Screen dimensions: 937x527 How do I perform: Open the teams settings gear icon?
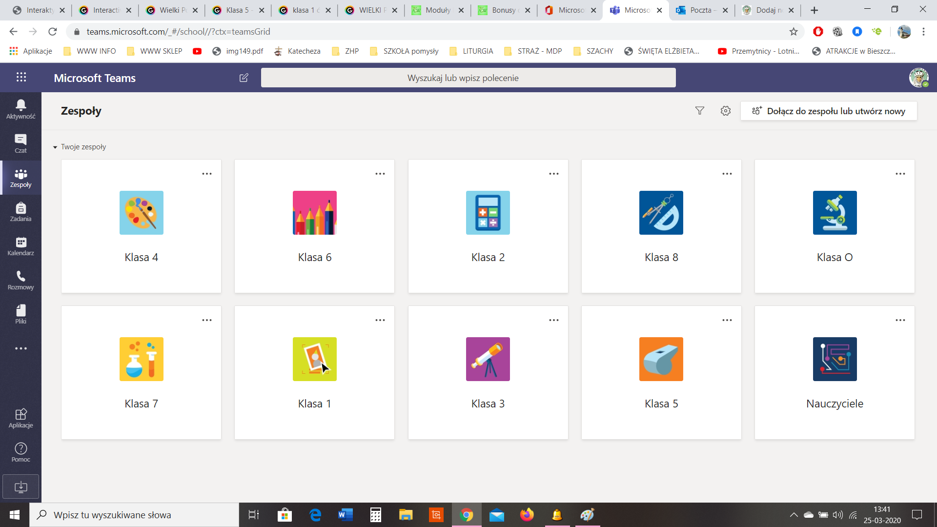click(726, 111)
